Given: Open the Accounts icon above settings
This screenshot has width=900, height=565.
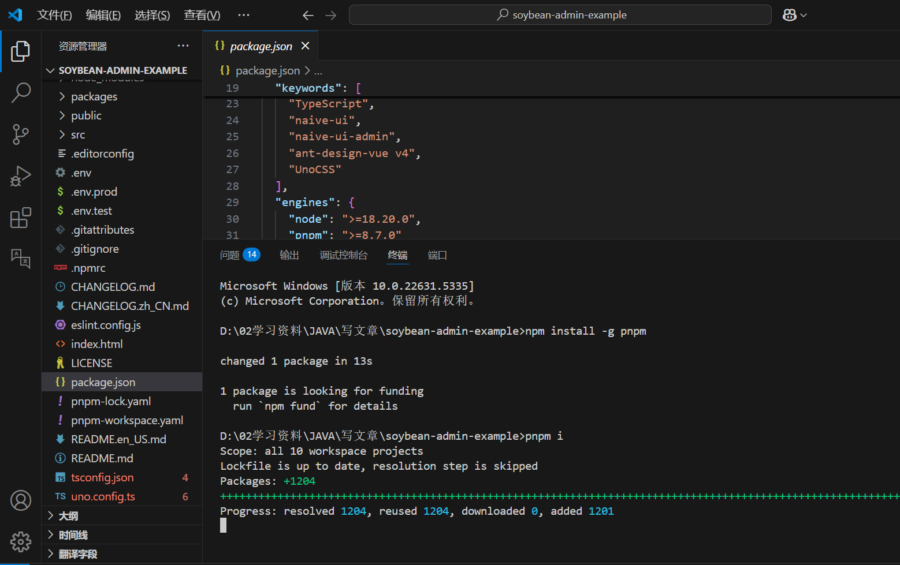Looking at the screenshot, I should pos(21,500).
